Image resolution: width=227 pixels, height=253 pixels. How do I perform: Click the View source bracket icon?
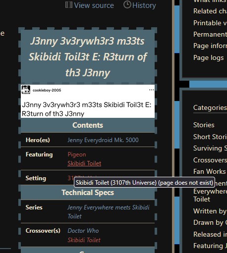pos(68,5)
